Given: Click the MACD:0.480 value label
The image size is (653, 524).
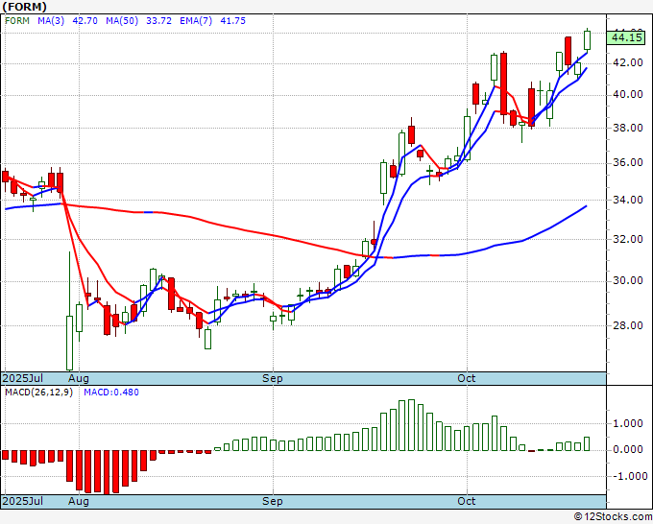Looking at the screenshot, I should coord(111,393).
